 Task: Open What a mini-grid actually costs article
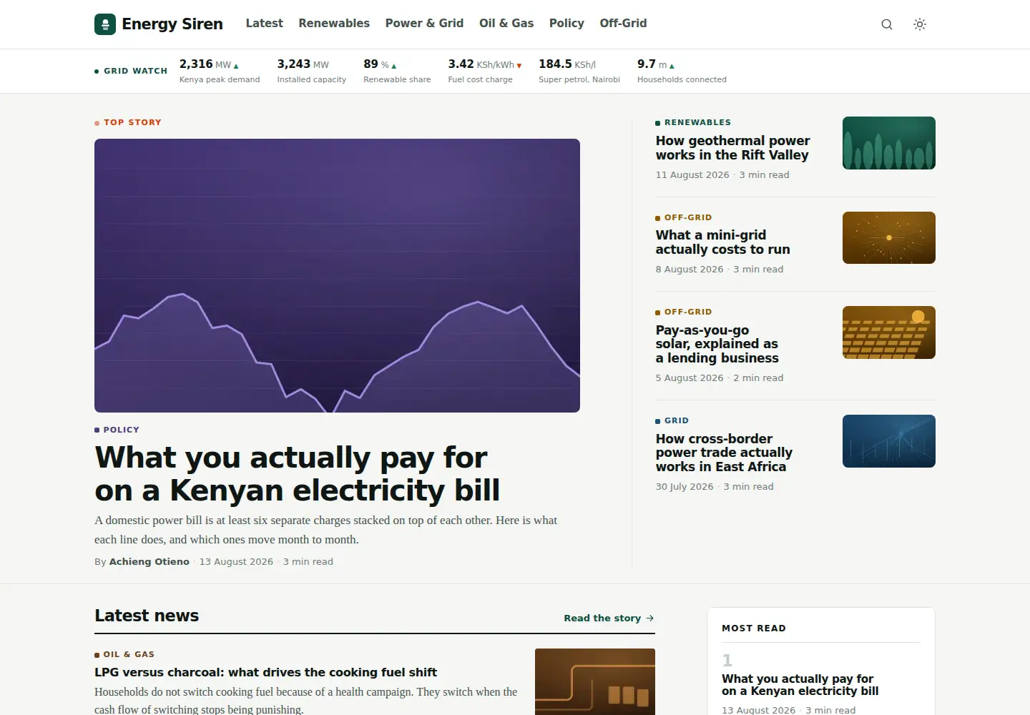click(x=723, y=242)
